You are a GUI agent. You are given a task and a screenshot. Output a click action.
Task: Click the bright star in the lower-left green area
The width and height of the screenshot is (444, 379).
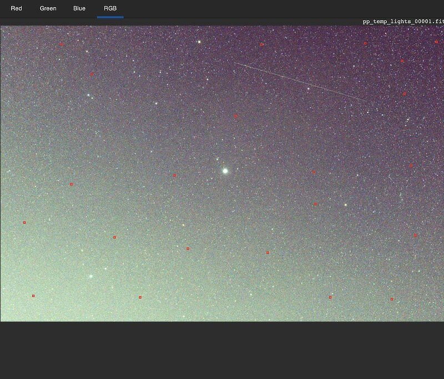pos(90,276)
